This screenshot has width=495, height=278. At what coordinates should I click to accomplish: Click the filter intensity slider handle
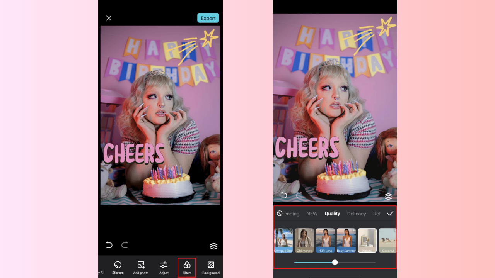[x=335, y=262]
